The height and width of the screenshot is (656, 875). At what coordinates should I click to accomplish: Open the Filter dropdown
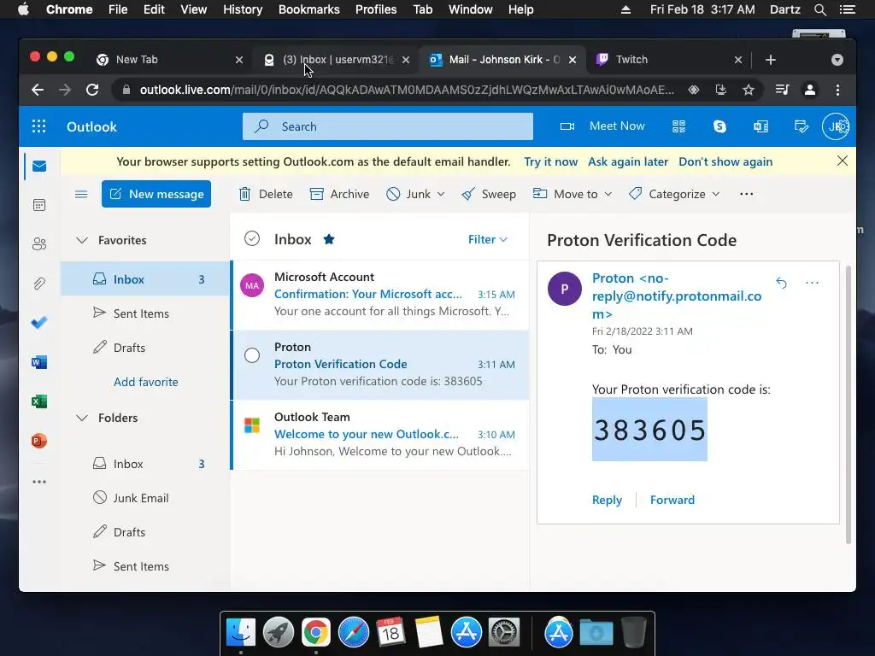pos(488,239)
